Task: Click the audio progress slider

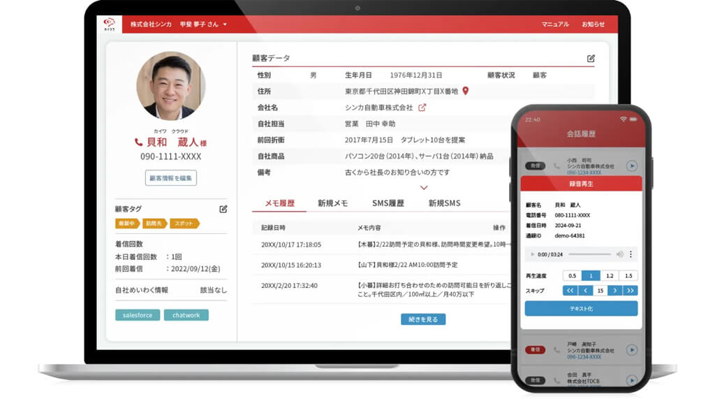Action: tap(589, 254)
